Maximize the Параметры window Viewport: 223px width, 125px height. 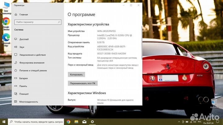[131, 5]
